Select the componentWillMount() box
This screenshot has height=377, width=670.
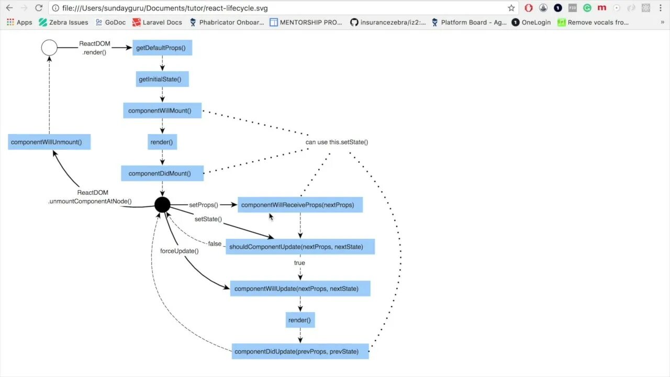pos(162,110)
